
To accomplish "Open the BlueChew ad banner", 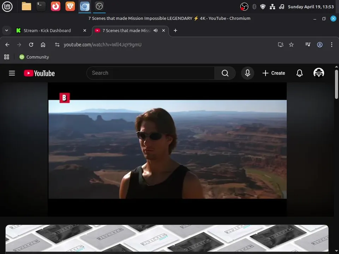I will [x=167, y=238].
